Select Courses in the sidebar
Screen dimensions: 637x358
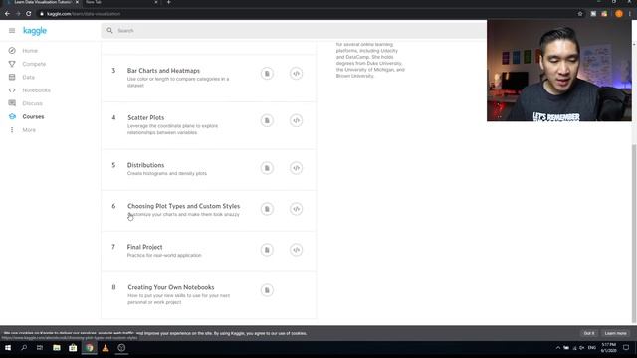pos(33,116)
